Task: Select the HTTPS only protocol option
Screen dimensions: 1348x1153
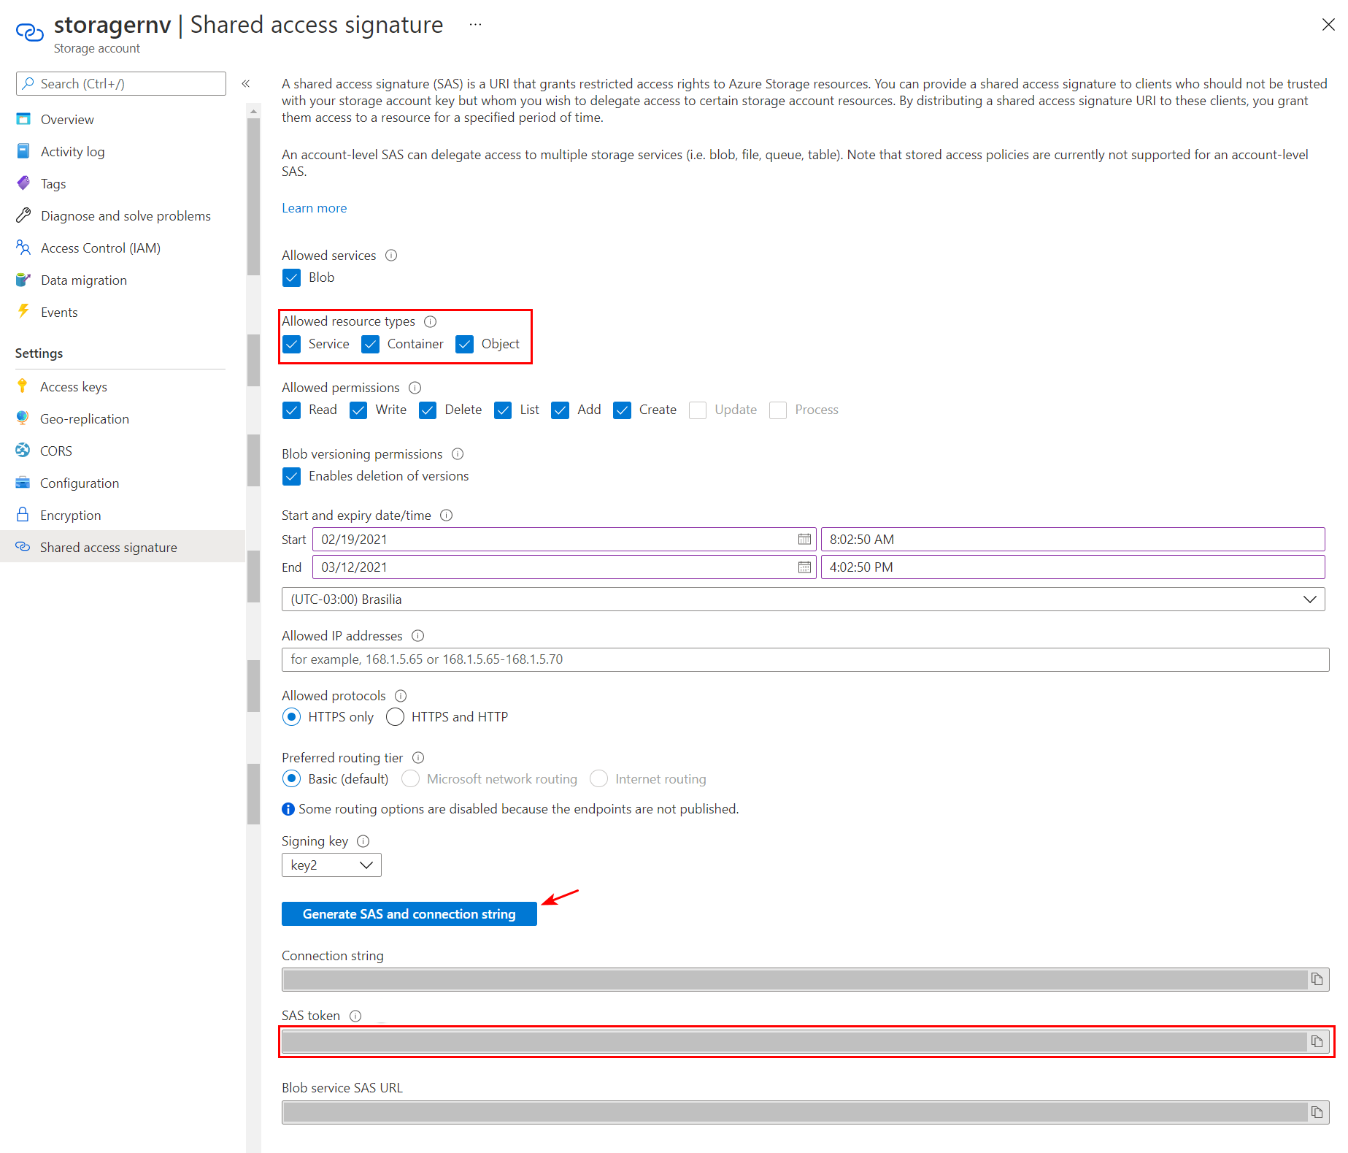Action: (291, 717)
